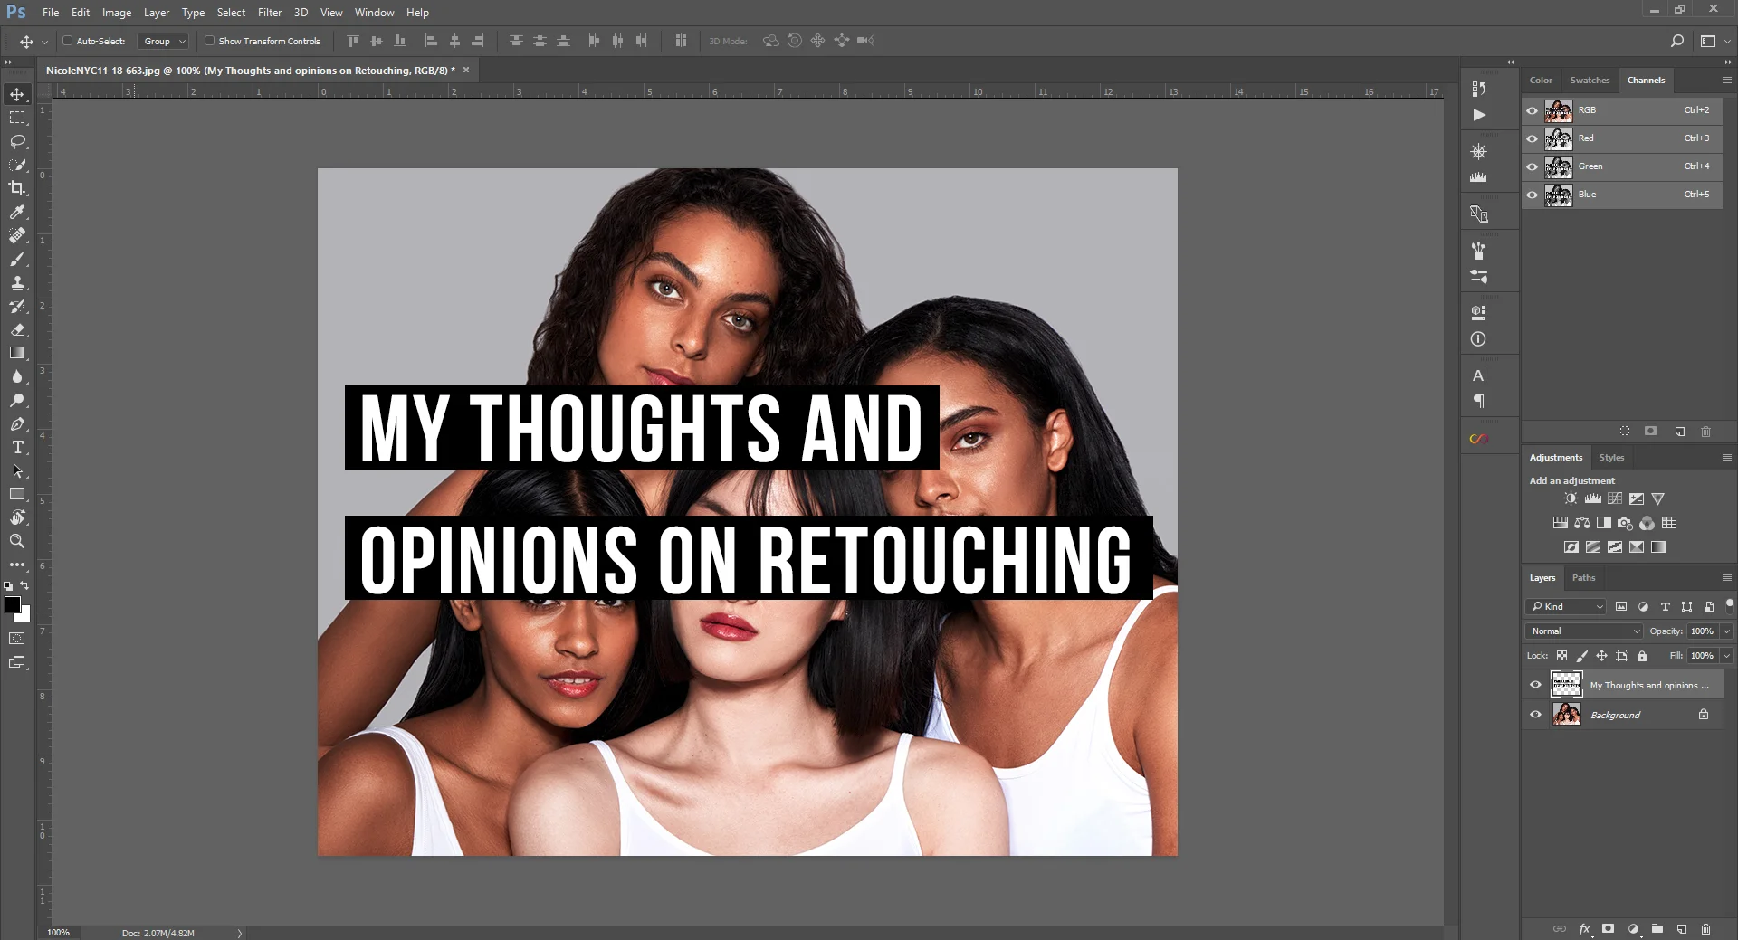Select the Lasso tool
This screenshot has width=1738, height=940.
tap(17, 141)
